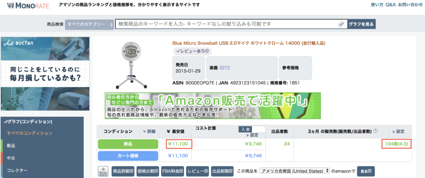Click the 商品詳細 button

point(123,171)
